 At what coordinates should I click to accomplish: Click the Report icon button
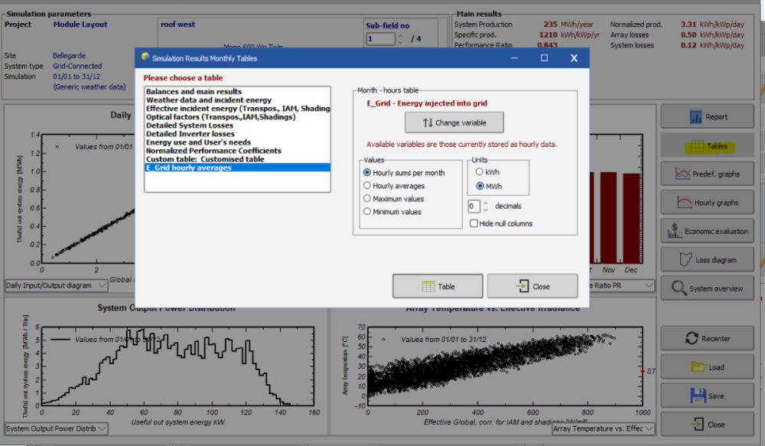coord(708,117)
